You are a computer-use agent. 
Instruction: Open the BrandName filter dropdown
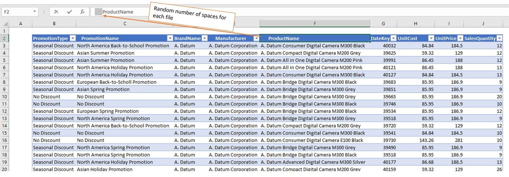[x=205, y=38]
